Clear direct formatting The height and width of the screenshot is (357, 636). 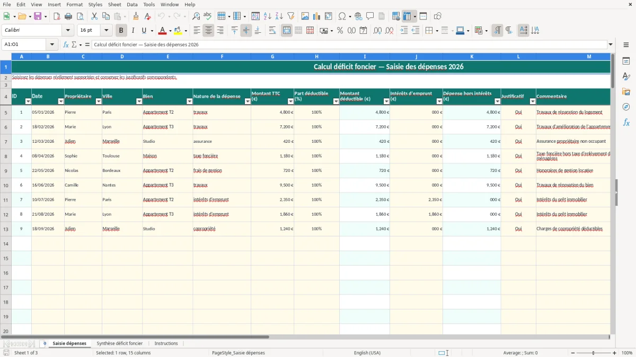[x=148, y=16]
